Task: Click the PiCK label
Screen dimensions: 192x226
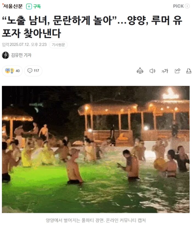Action: click(x=178, y=6)
